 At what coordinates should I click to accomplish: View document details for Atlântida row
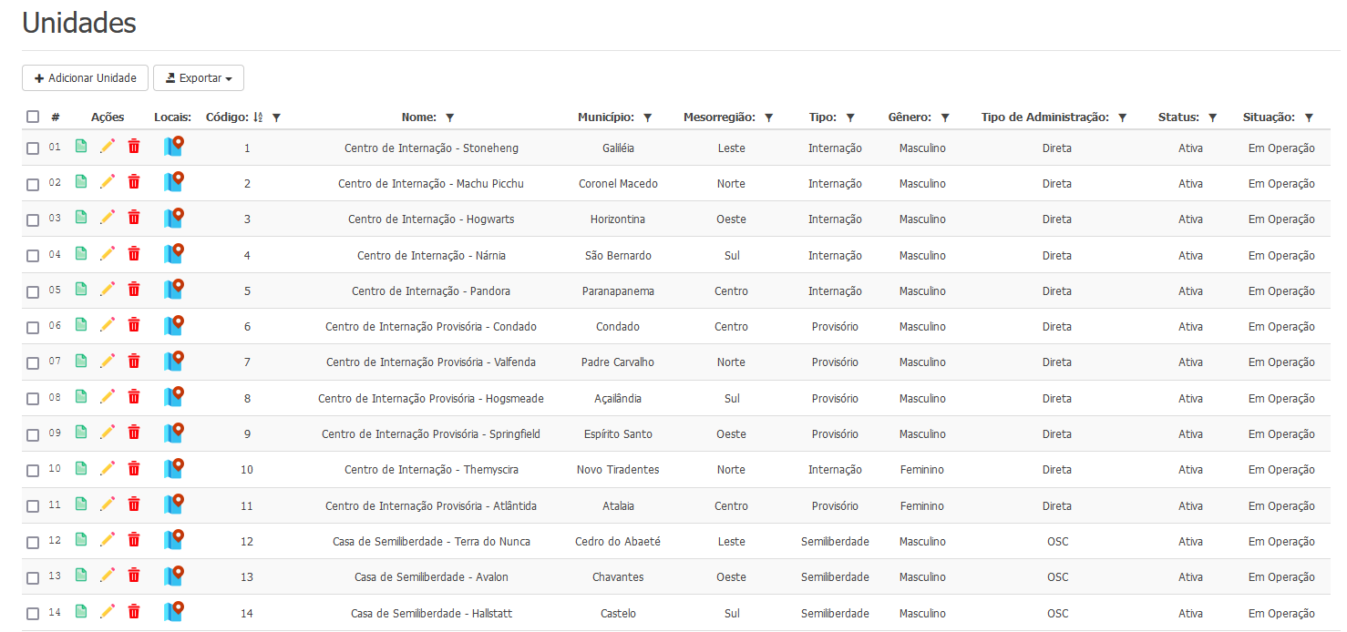pos(81,505)
